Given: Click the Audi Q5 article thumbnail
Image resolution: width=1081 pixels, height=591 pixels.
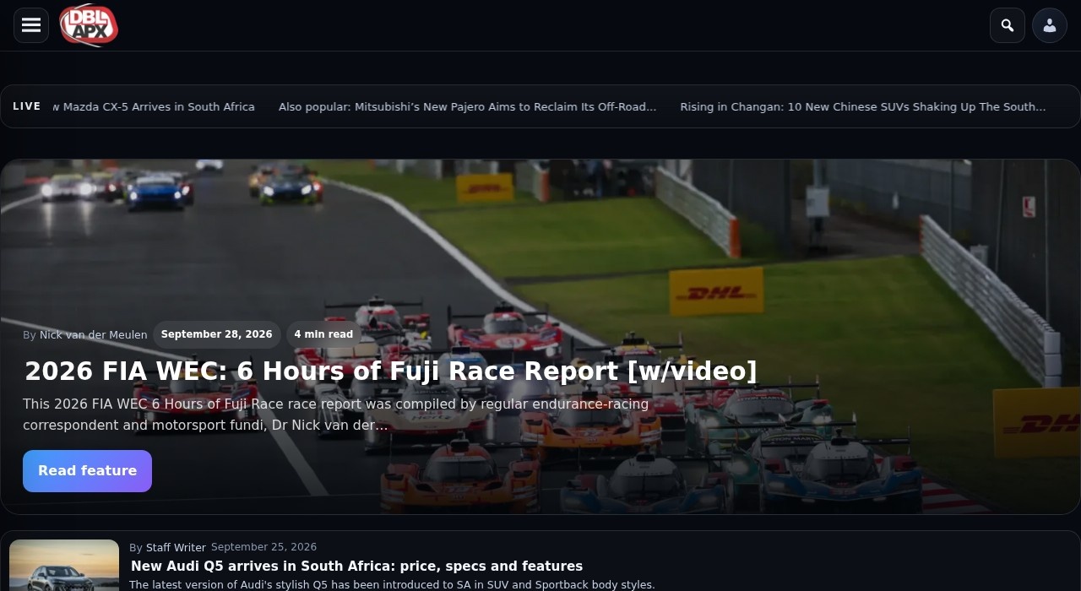Looking at the screenshot, I should point(64,566).
